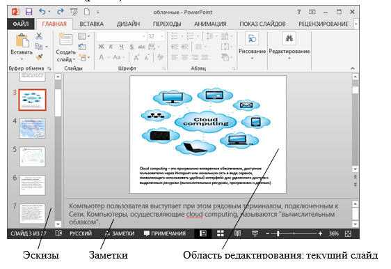The image size is (391, 269).
Task: Open ПЕРЕХОДЫ tab
Action: tap(167, 24)
